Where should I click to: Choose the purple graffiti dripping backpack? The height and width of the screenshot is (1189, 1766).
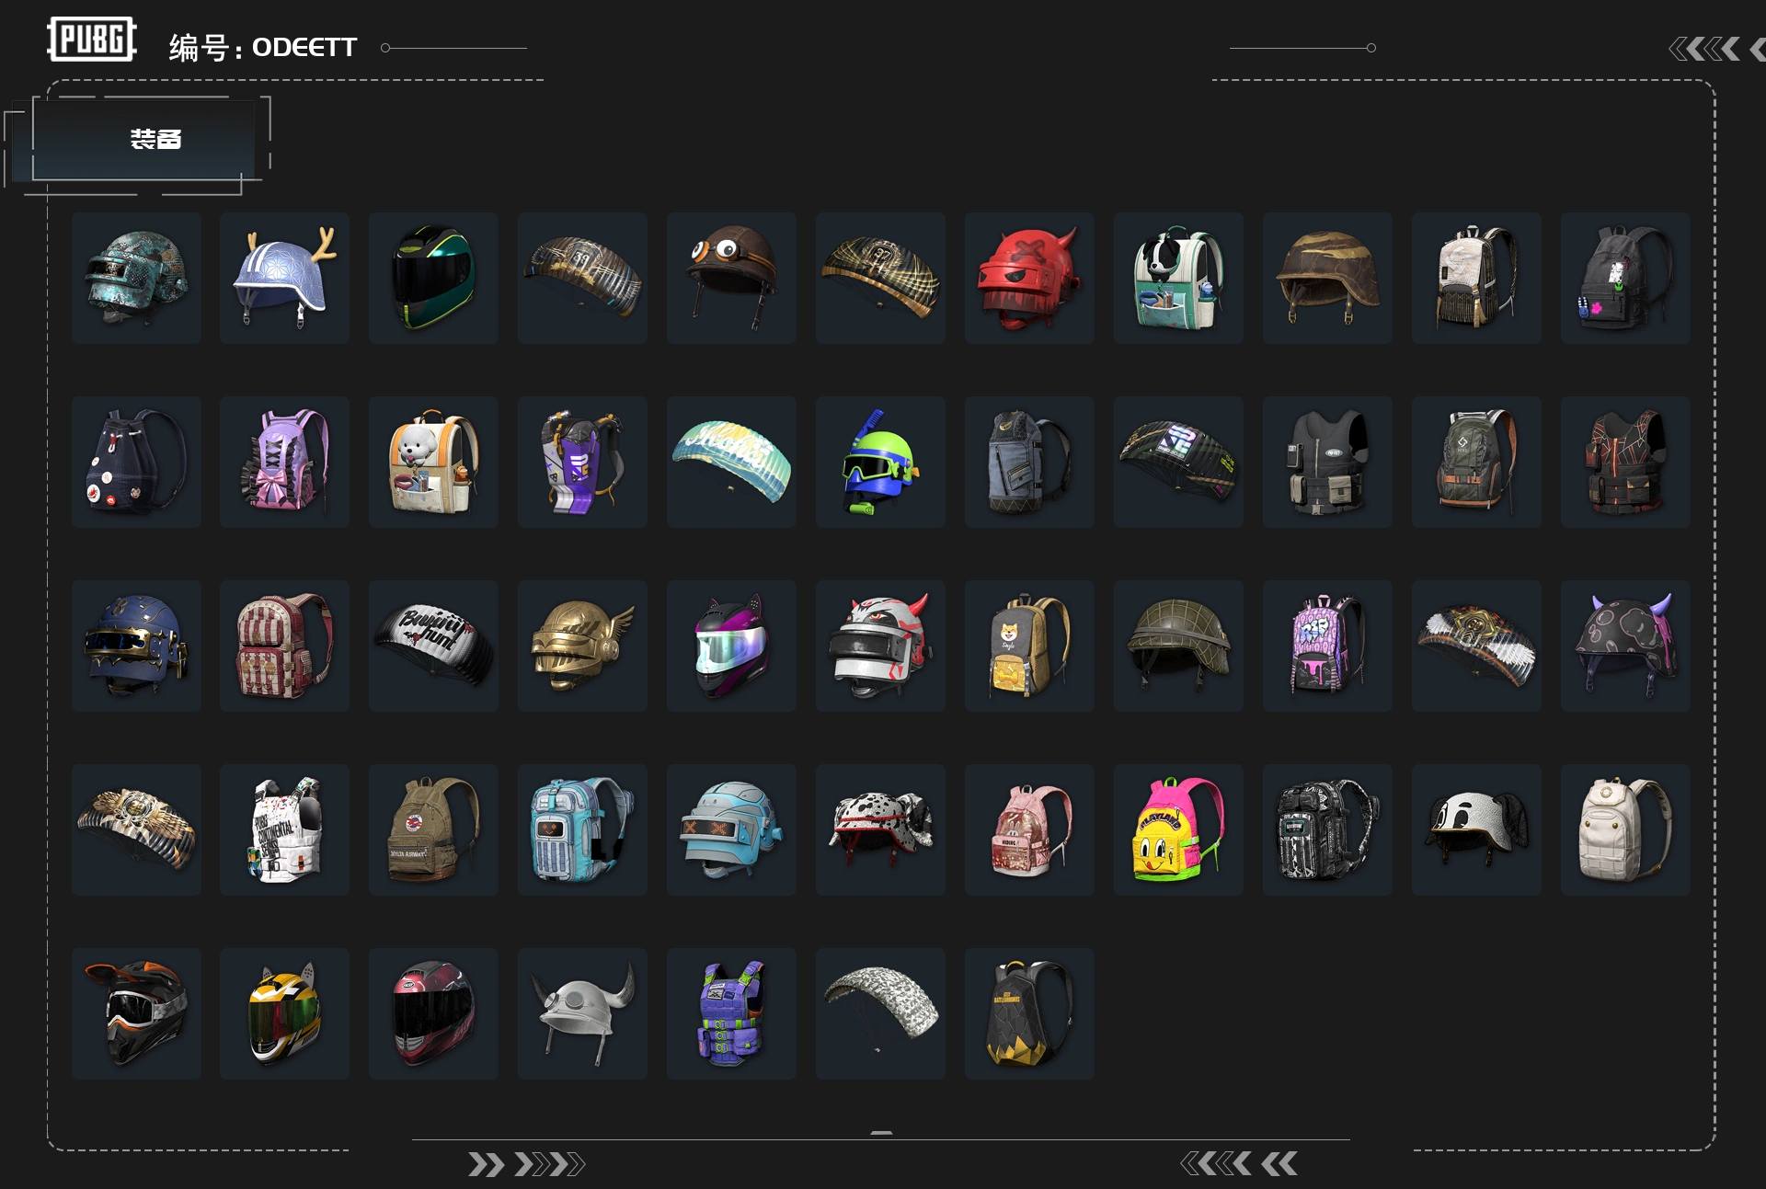click(x=1327, y=646)
